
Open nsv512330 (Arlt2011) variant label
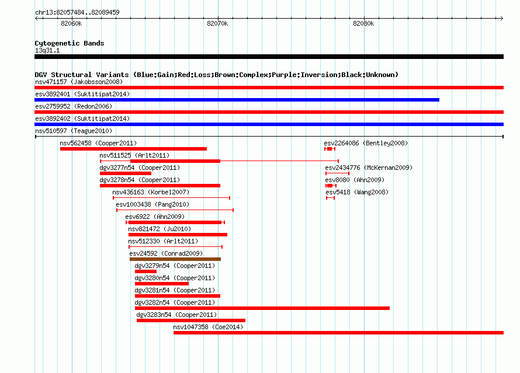(x=163, y=241)
